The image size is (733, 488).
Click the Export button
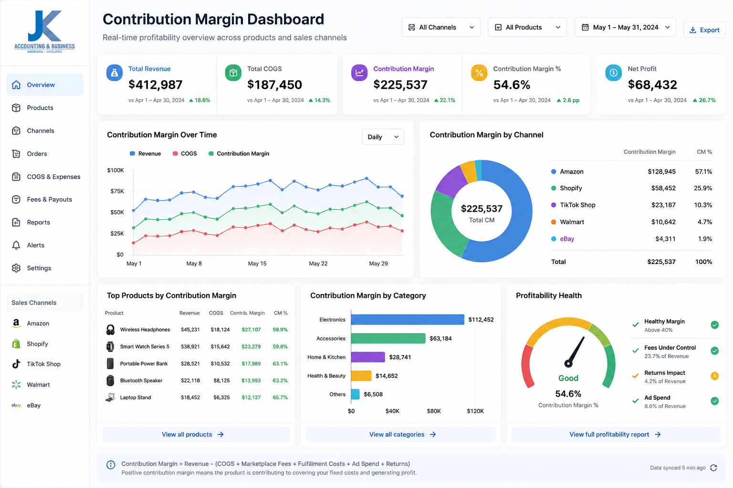704,30
